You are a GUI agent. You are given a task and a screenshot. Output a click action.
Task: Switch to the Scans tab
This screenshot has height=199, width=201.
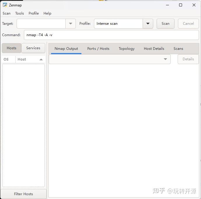[178, 49]
